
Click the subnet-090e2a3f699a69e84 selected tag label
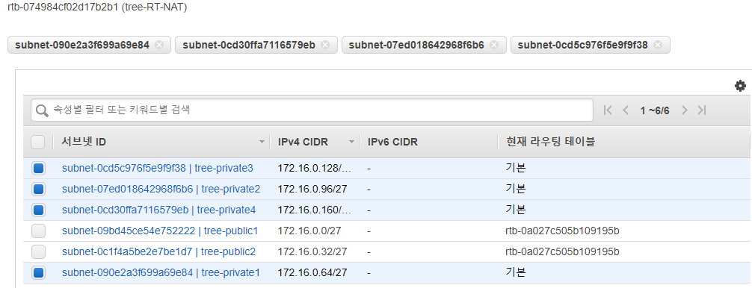pos(82,45)
